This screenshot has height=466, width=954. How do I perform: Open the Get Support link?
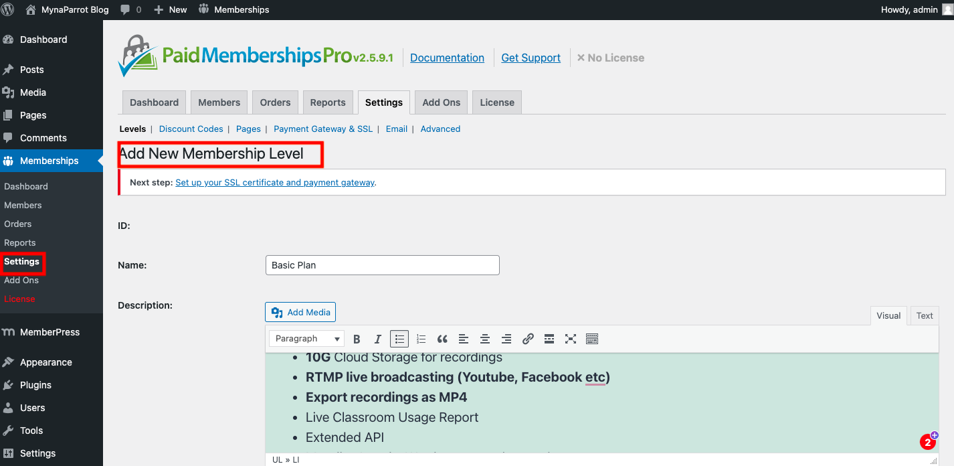tap(531, 58)
